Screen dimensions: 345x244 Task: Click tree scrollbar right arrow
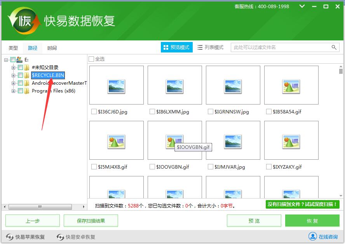84,207
